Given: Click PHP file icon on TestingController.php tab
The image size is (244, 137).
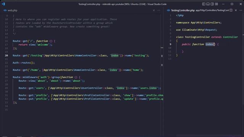Looking at the screenshot, I should [169, 10].
